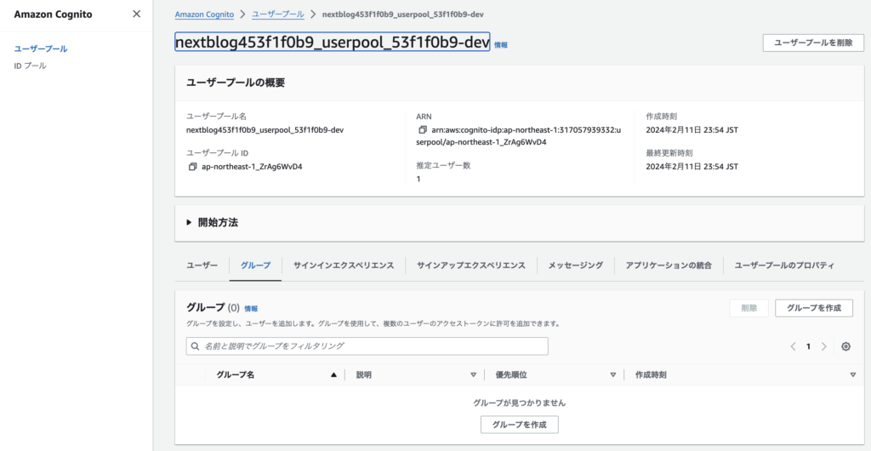
Task: Click グループを作成 button in empty table
Action: tap(520, 425)
